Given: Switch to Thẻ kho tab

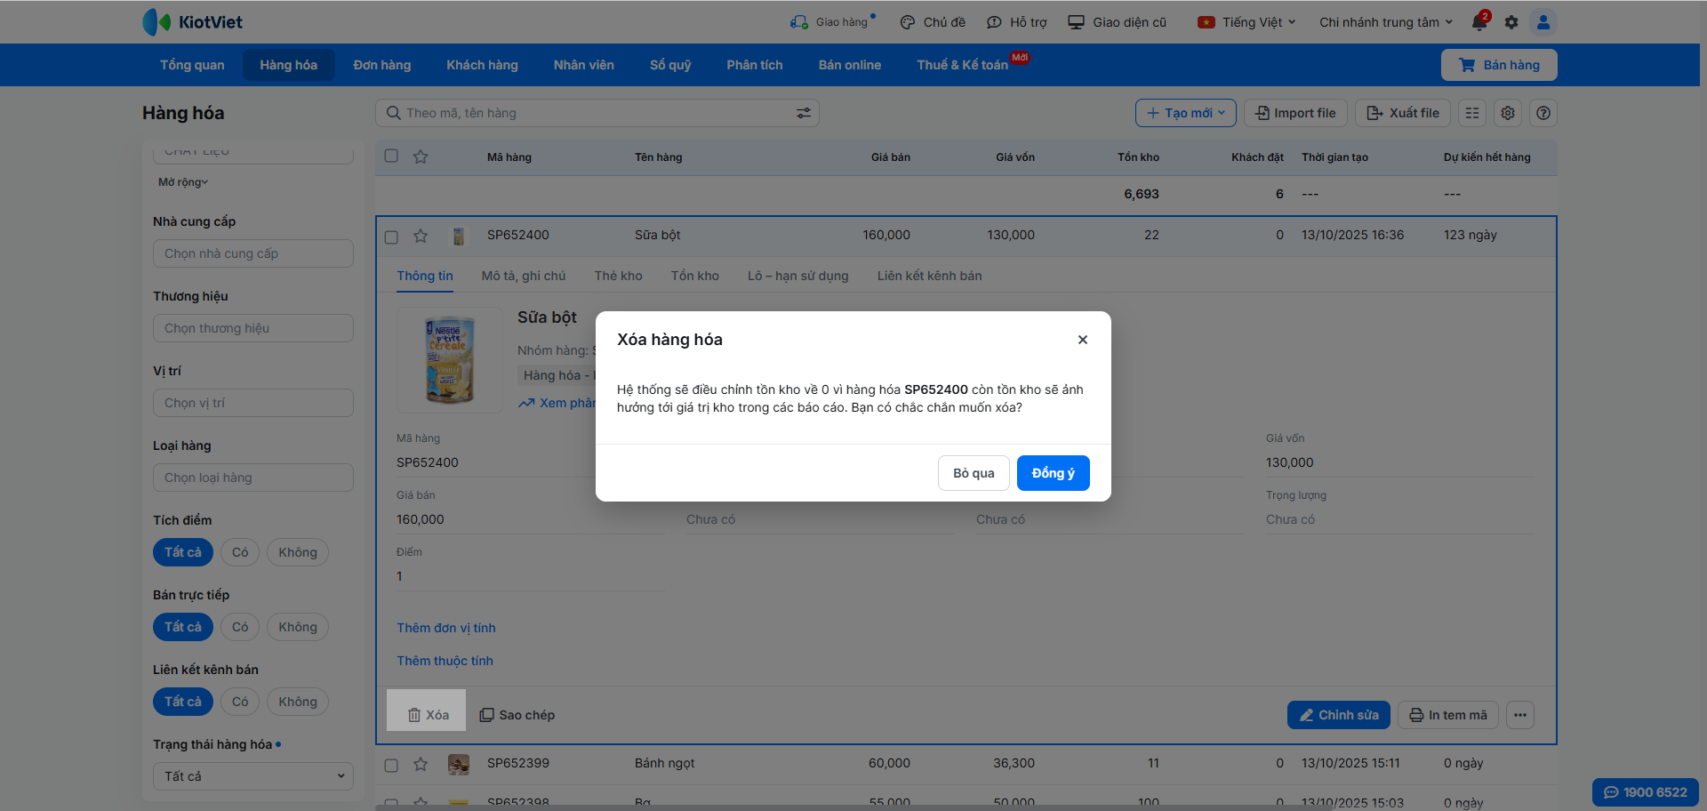Looking at the screenshot, I should pos(619,276).
